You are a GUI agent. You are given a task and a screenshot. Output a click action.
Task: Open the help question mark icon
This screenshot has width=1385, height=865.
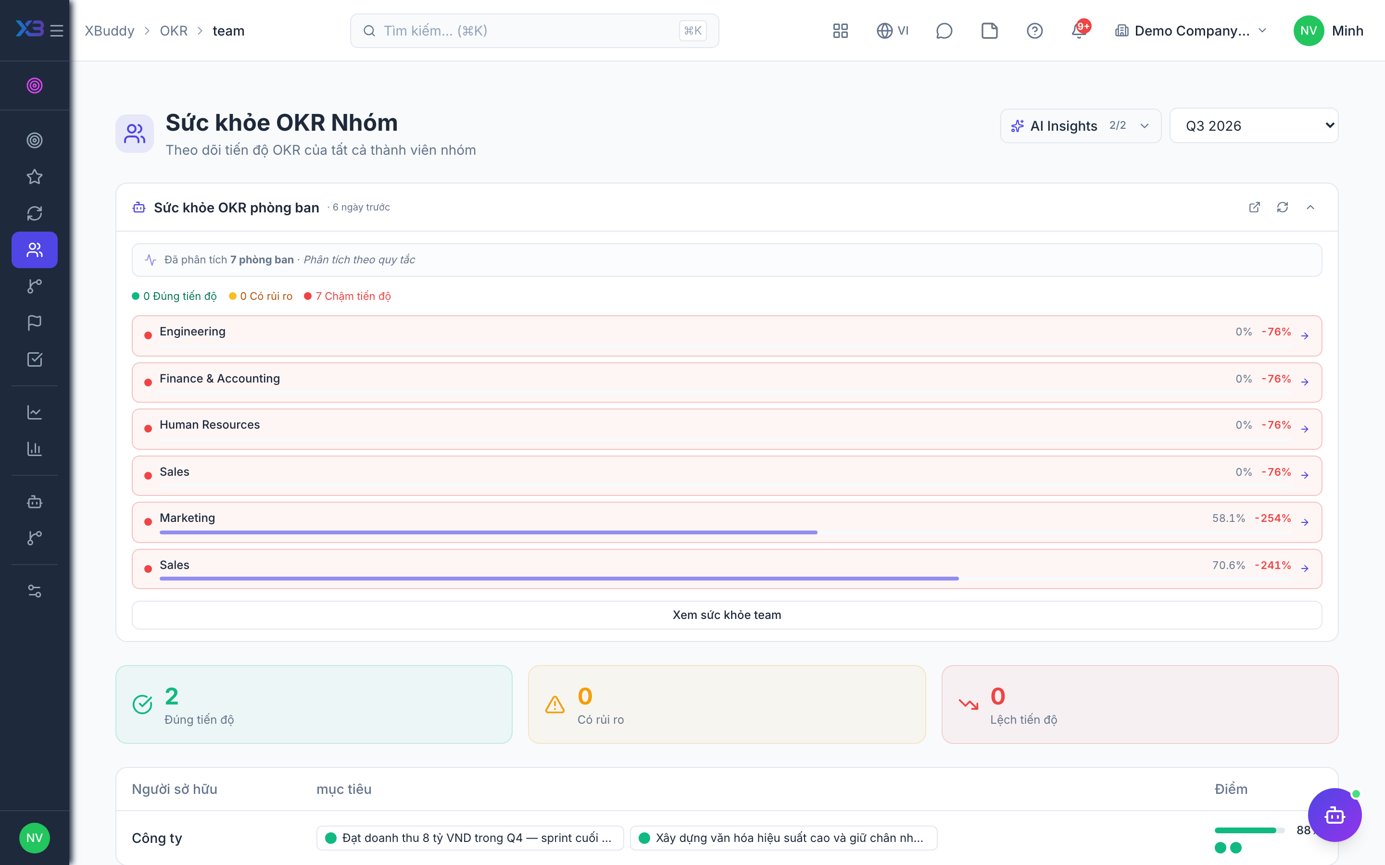[1034, 31]
